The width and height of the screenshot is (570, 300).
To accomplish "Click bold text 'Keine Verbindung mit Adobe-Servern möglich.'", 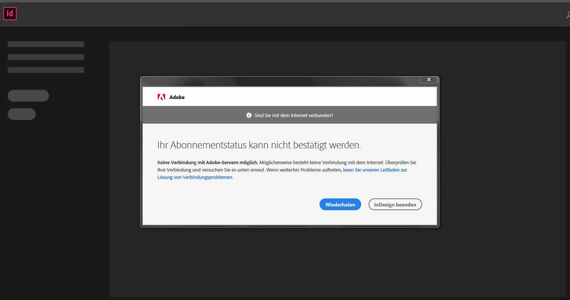I will point(208,162).
